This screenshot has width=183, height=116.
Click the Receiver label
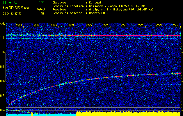59,10
